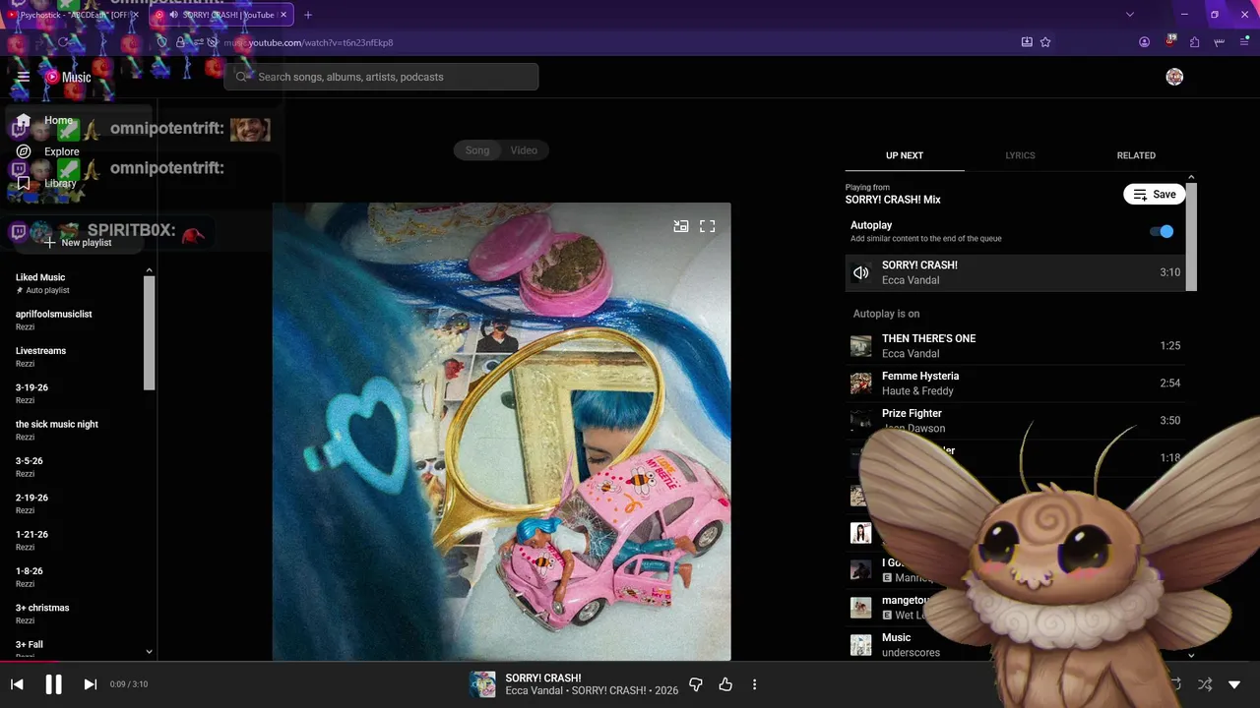Viewport: 1260px width, 708px height.
Task: Open the RELATED tab
Action: pos(1136,155)
